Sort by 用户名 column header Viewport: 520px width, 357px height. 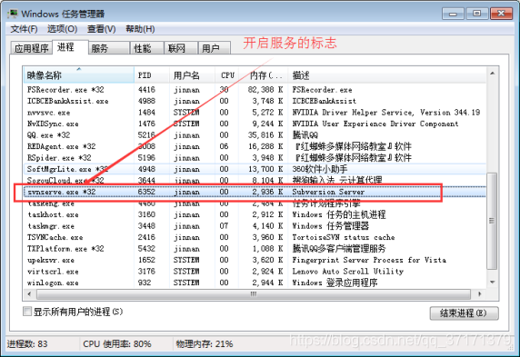point(192,75)
